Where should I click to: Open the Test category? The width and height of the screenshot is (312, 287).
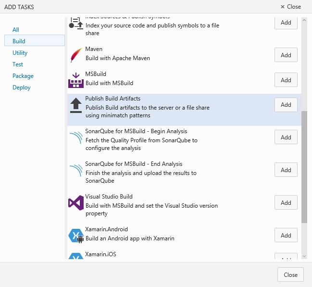pyautogui.click(x=18, y=64)
